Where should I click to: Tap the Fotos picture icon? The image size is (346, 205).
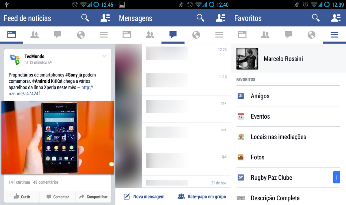click(241, 157)
